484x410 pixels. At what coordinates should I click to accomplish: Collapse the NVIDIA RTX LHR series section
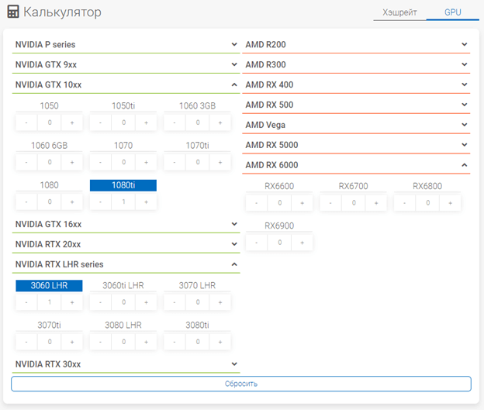126,264
